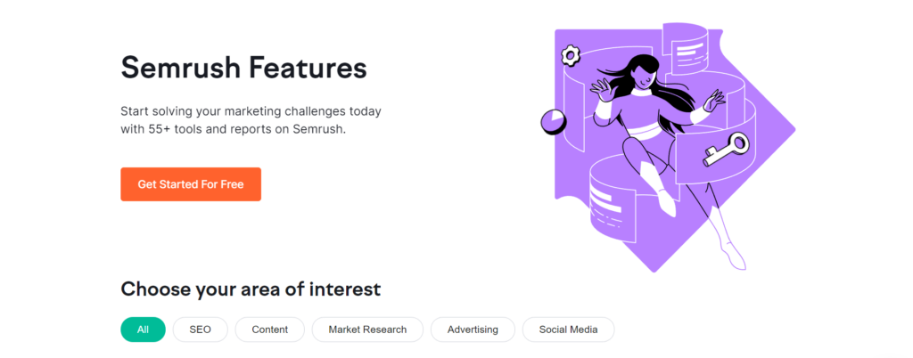This screenshot has width=913, height=358.
Task: Filter features by SEO
Action: pyautogui.click(x=201, y=330)
